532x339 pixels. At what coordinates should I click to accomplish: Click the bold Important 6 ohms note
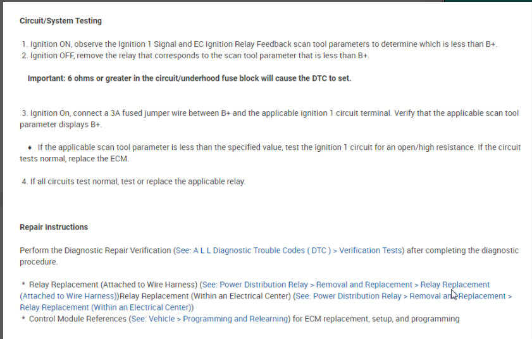(189, 78)
